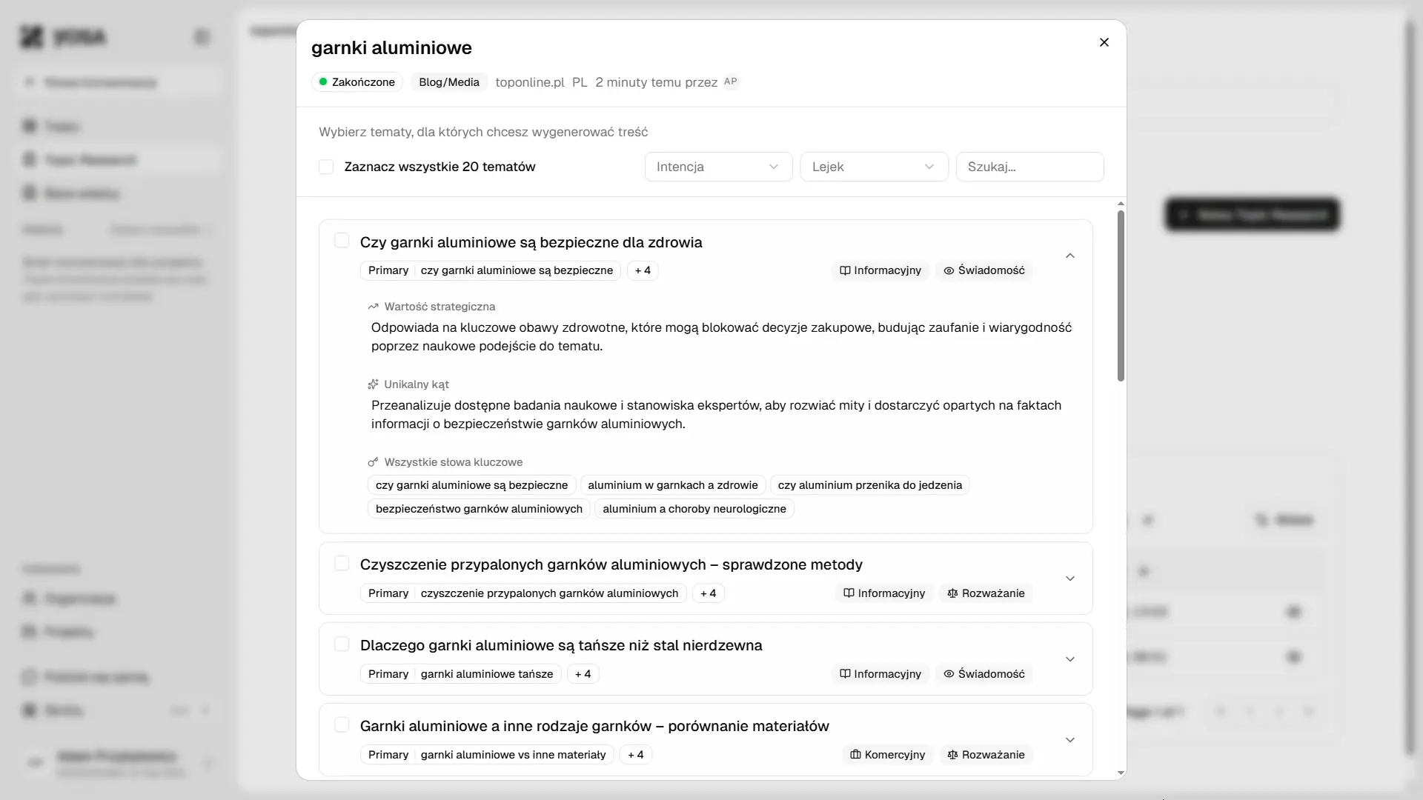The image size is (1423, 800).
Task: Click the Komercyjny briefcase icon tag
Action: click(x=855, y=755)
